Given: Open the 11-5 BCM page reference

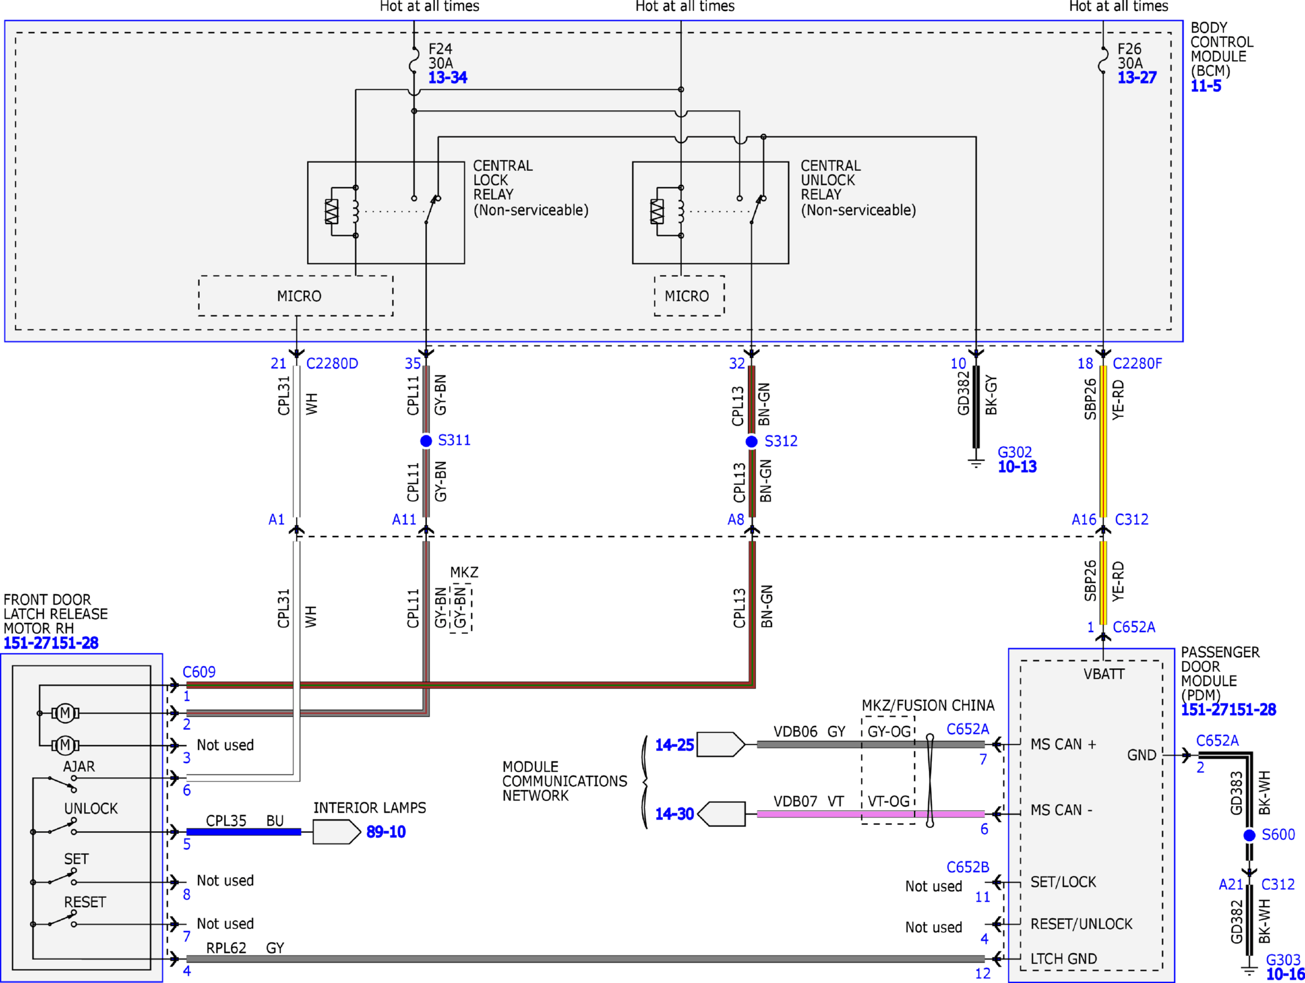Looking at the screenshot, I should click(1205, 86).
